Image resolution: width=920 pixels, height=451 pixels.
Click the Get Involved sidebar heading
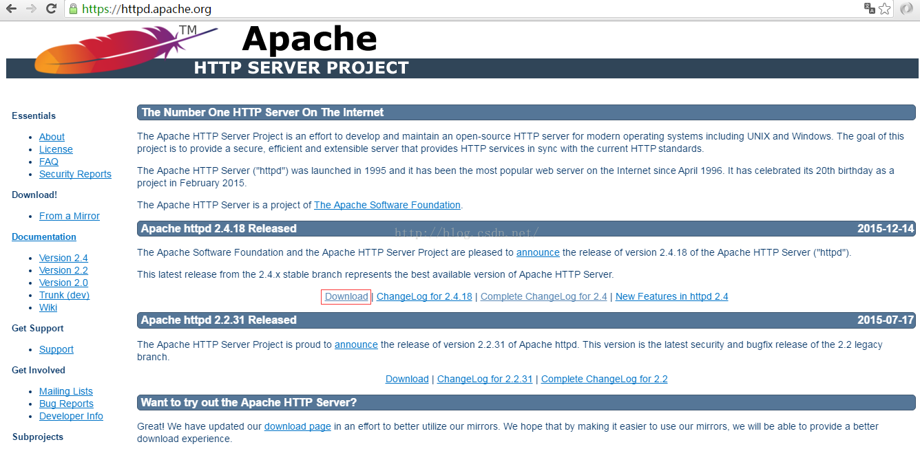pos(39,370)
